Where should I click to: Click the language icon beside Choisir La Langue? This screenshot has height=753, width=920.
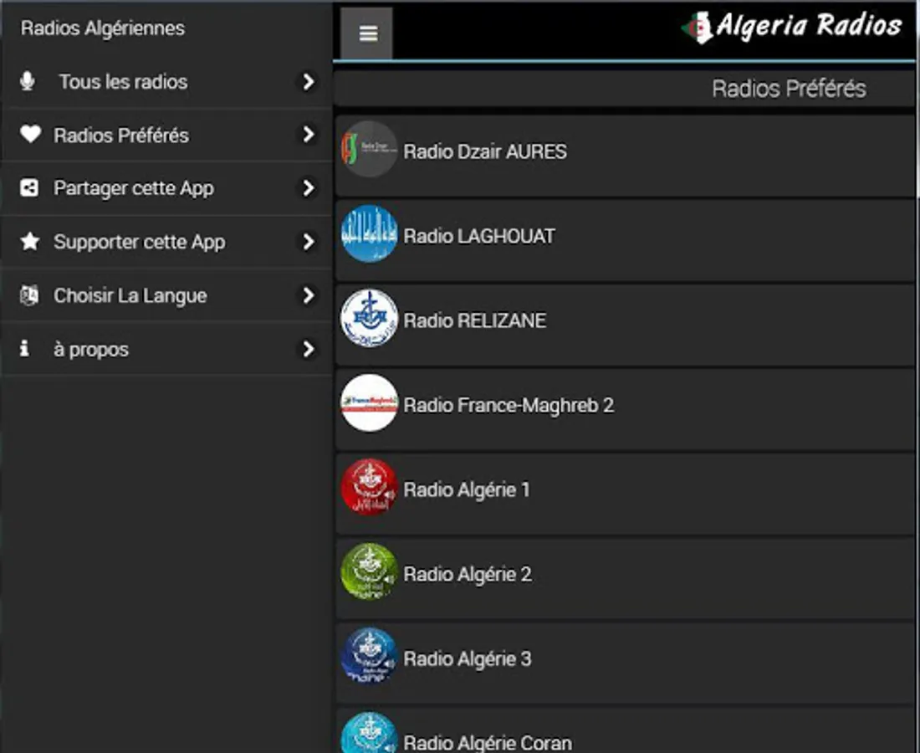coord(29,295)
